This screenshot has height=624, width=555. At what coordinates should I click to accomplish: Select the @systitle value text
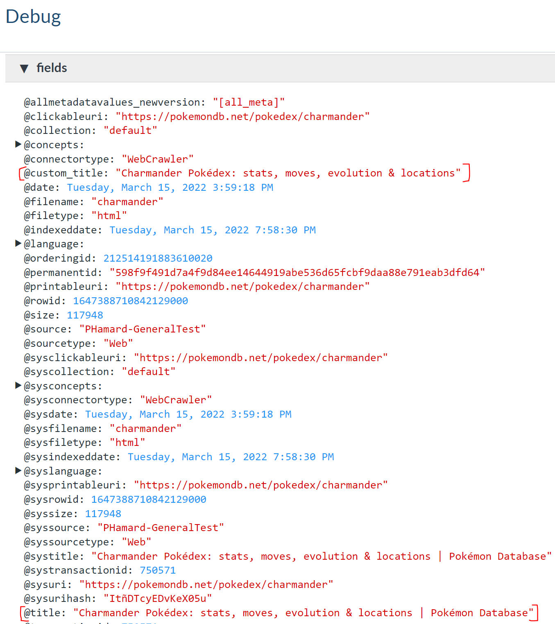coord(322,556)
